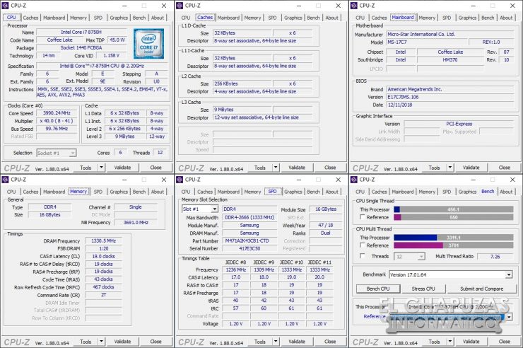Screen dimensions: 523x348
Task: Click the Bus Speed value 99.76 MHz
Action: click(x=57, y=129)
